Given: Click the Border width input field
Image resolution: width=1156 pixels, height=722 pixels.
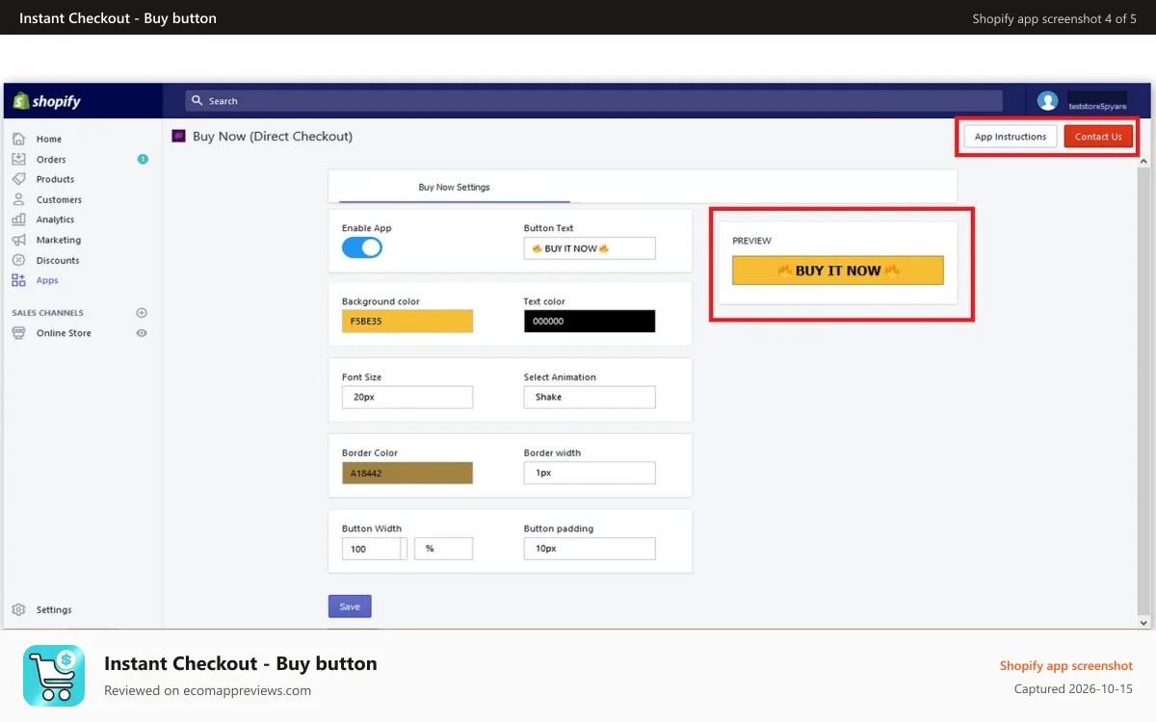Looking at the screenshot, I should point(590,473).
